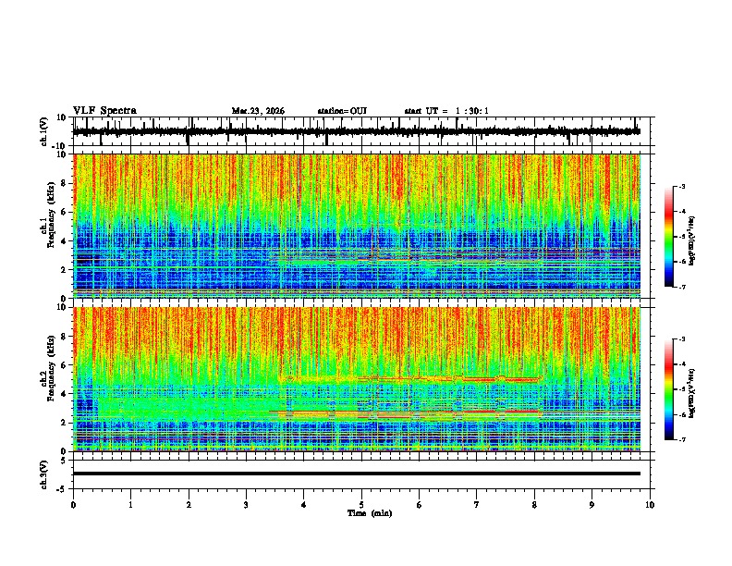
Task: Click the "4" kHz tick on ch.2 spectrogram
Action: point(64,394)
